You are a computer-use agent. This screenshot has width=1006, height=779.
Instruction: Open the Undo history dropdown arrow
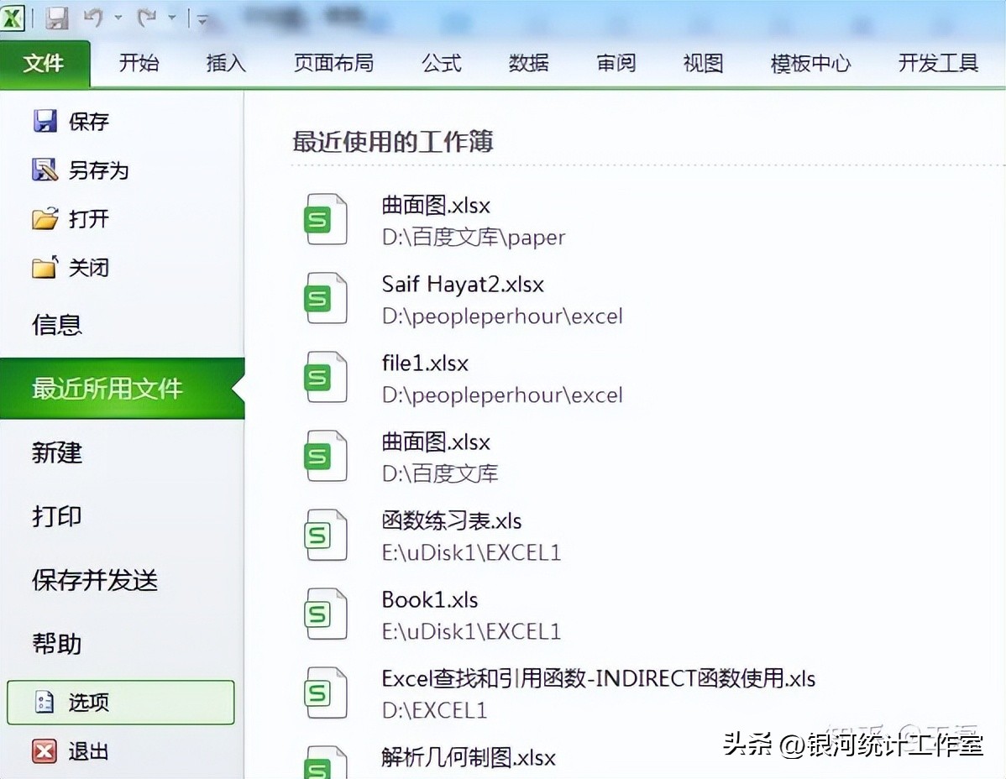pos(118,18)
